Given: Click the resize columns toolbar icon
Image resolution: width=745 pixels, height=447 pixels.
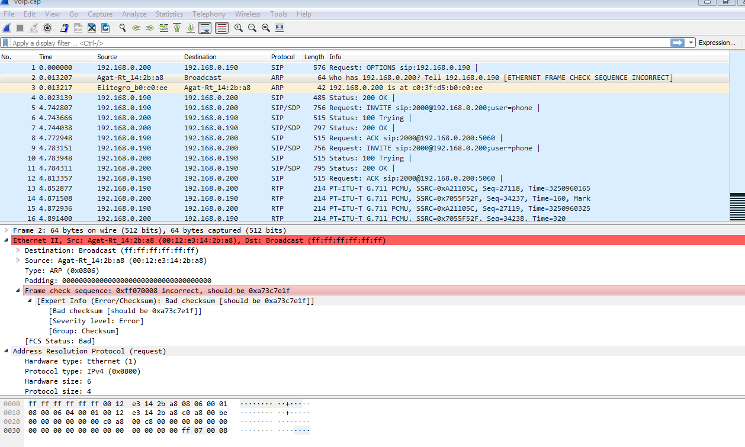Looking at the screenshot, I should pyautogui.click(x=280, y=28).
